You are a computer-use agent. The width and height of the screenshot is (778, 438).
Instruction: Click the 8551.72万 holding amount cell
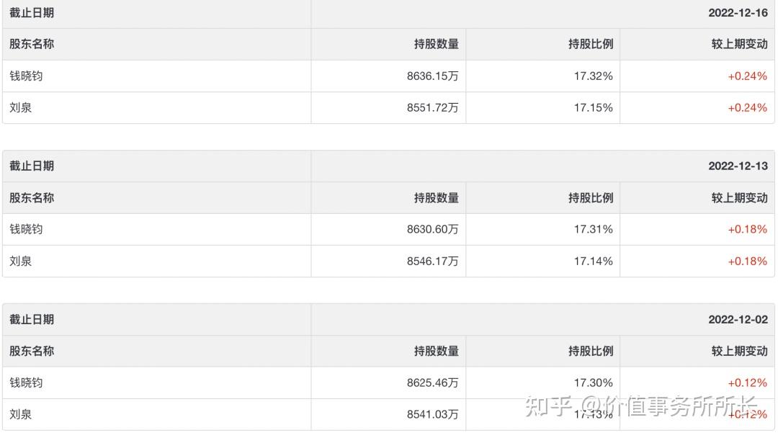point(432,107)
